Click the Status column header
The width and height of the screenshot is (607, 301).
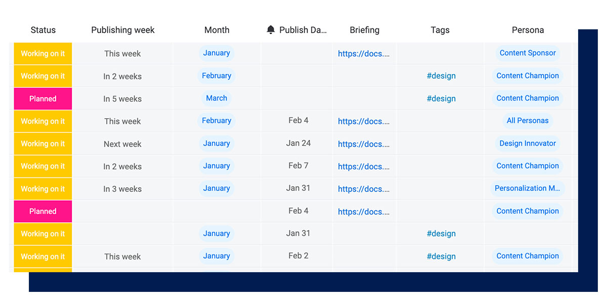pos(43,30)
